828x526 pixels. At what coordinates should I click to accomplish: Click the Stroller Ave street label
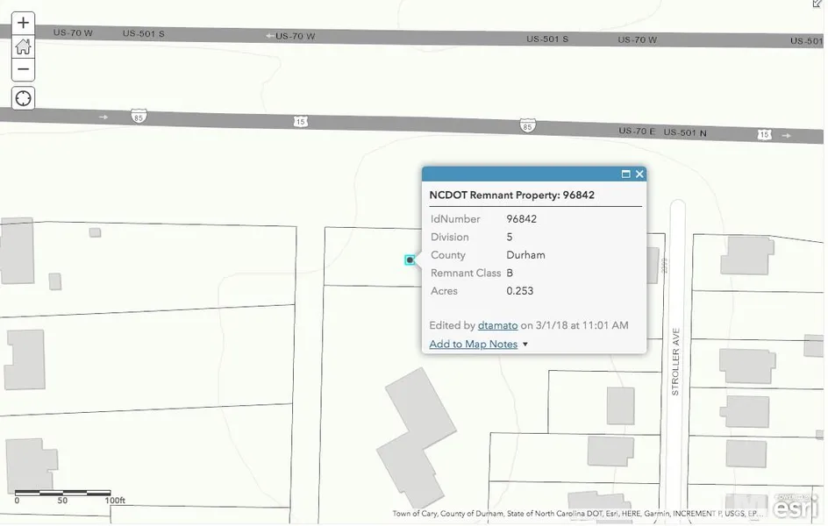pos(676,362)
